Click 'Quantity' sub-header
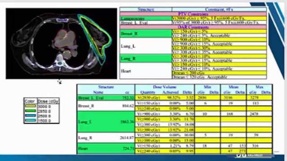Image resolution: width=287 pixels, height=161 pixels. coord(147,93)
